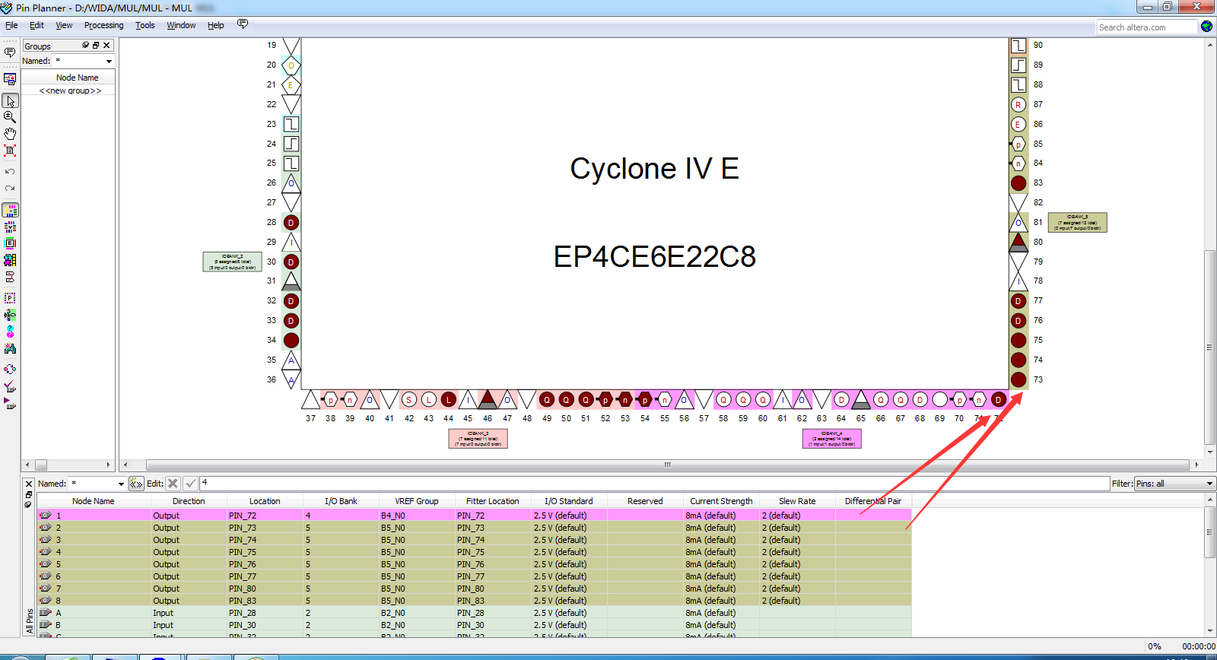Click the show edges icon with E
The image size is (1217, 660).
coord(10,243)
